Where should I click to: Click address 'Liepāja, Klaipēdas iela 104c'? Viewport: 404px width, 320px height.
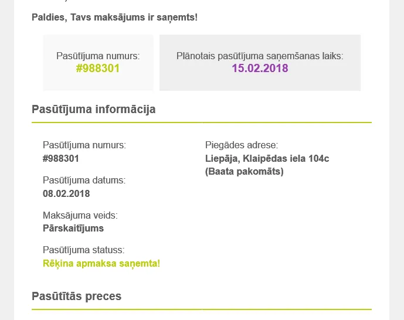[267, 159]
